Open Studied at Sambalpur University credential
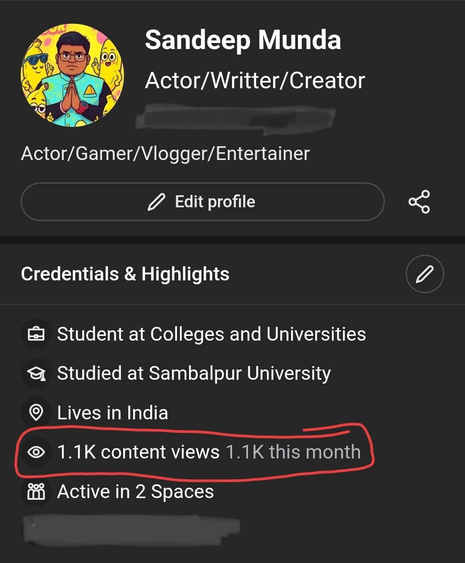Viewport: 465px width, 563px height. pos(194,373)
